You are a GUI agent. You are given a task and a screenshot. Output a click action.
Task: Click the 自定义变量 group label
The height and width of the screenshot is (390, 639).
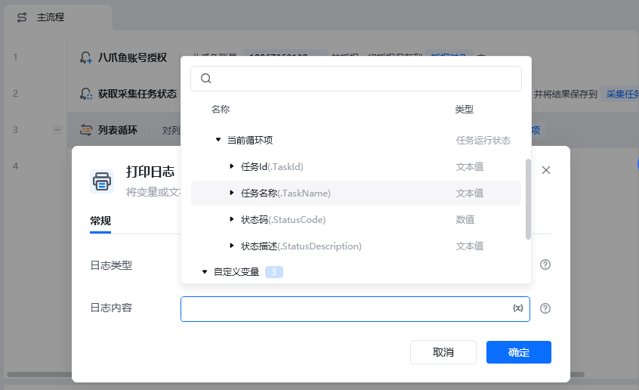[x=236, y=271]
